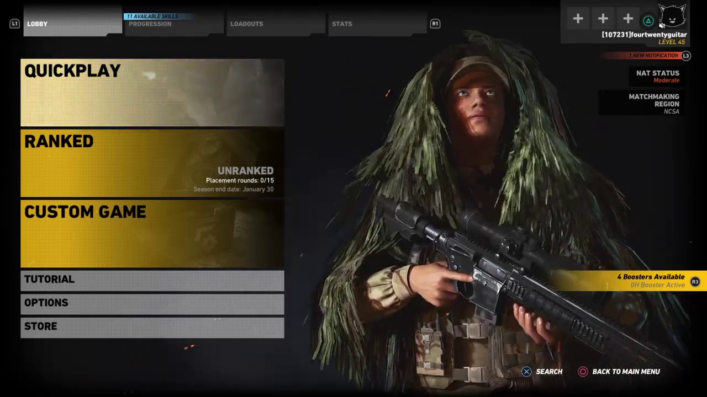Viewport: 707px width, 397px height.
Task: Click the LEVEL 45 label
Action: click(672, 42)
